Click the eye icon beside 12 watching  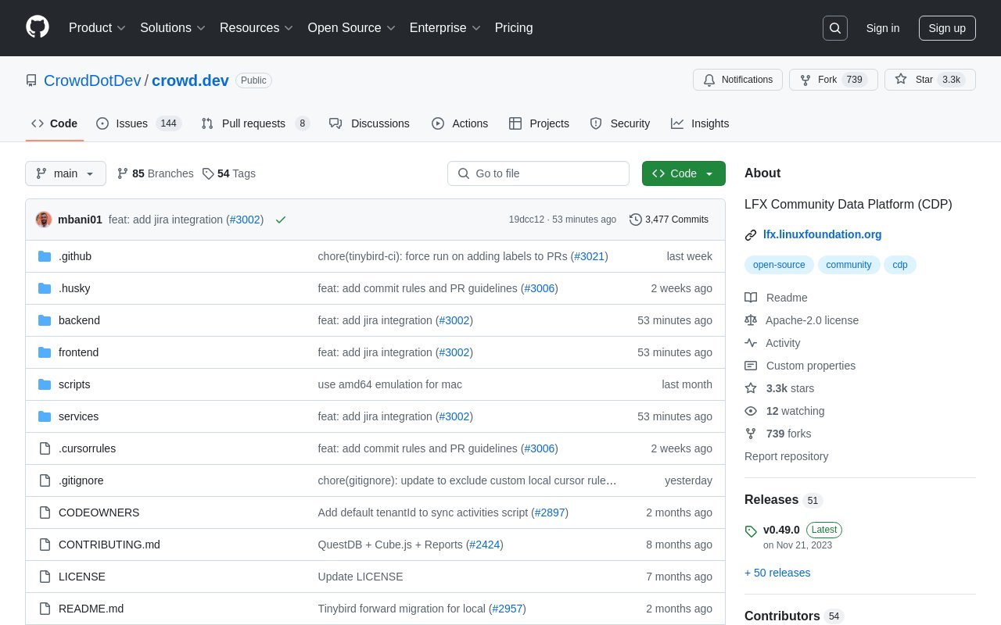(751, 411)
